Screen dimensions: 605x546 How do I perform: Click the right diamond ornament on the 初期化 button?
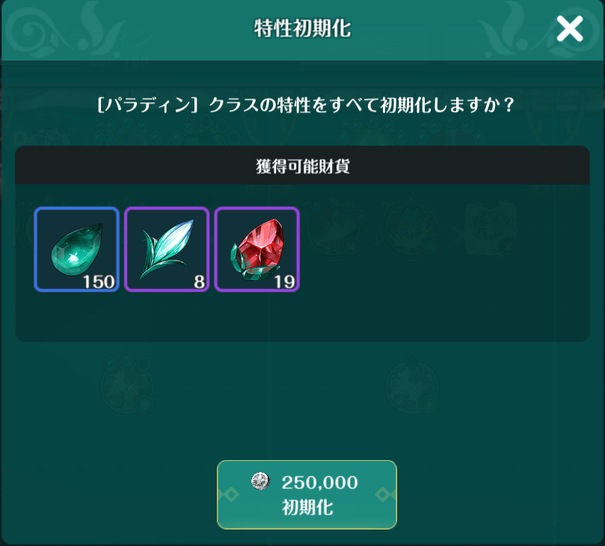(385, 494)
